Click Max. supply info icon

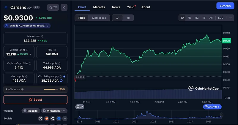[26, 77]
